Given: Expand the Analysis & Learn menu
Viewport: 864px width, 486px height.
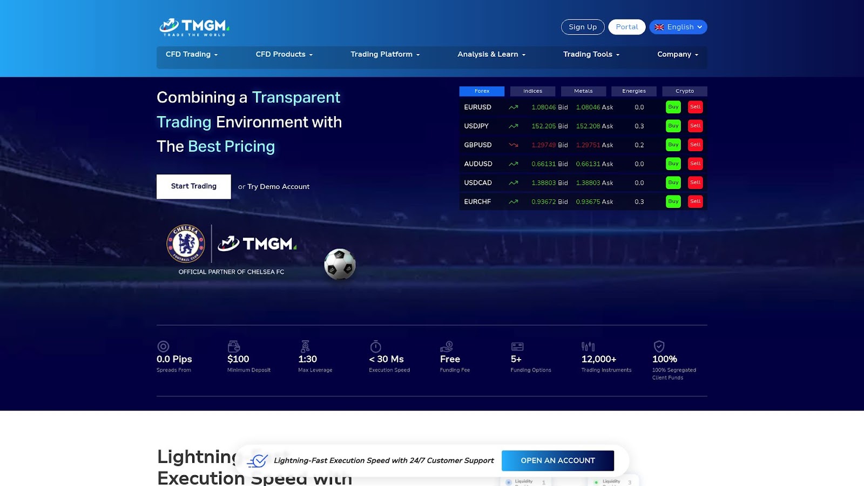Looking at the screenshot, I should (x=491, y=55).
